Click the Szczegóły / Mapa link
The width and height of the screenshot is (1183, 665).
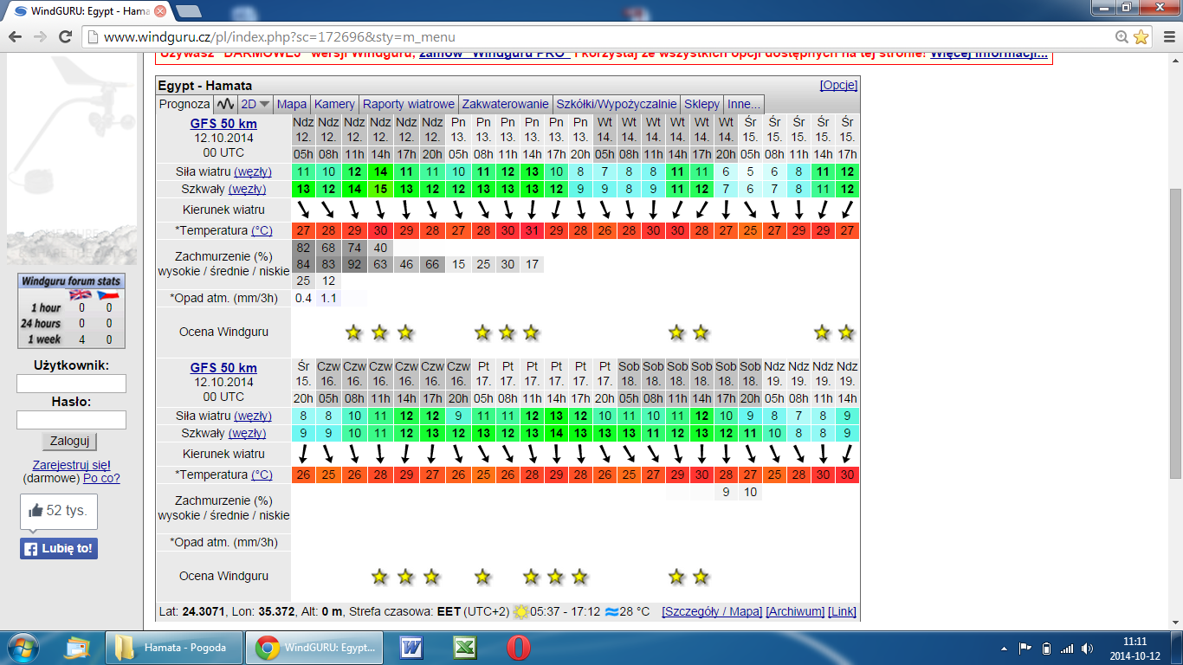click(712, 611)
